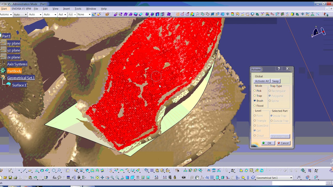Click the Undo arrow icon
This screenshot has height=187, width=333.
tap(35, 178)
